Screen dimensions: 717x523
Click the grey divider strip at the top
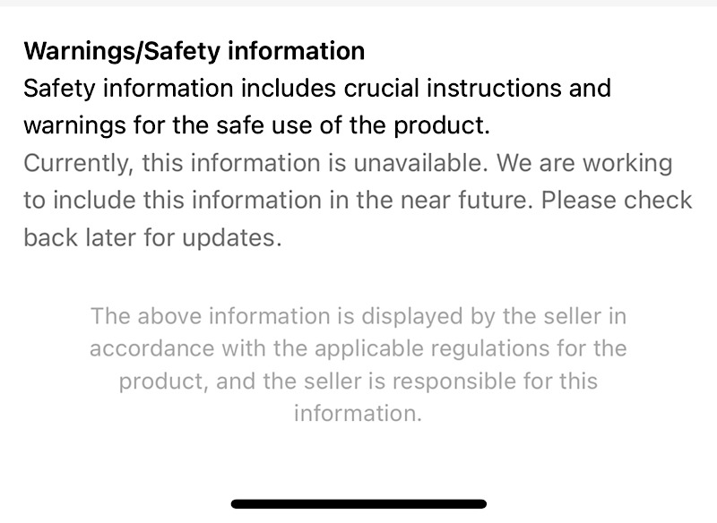pyautogui.click(x=358, y=4)
